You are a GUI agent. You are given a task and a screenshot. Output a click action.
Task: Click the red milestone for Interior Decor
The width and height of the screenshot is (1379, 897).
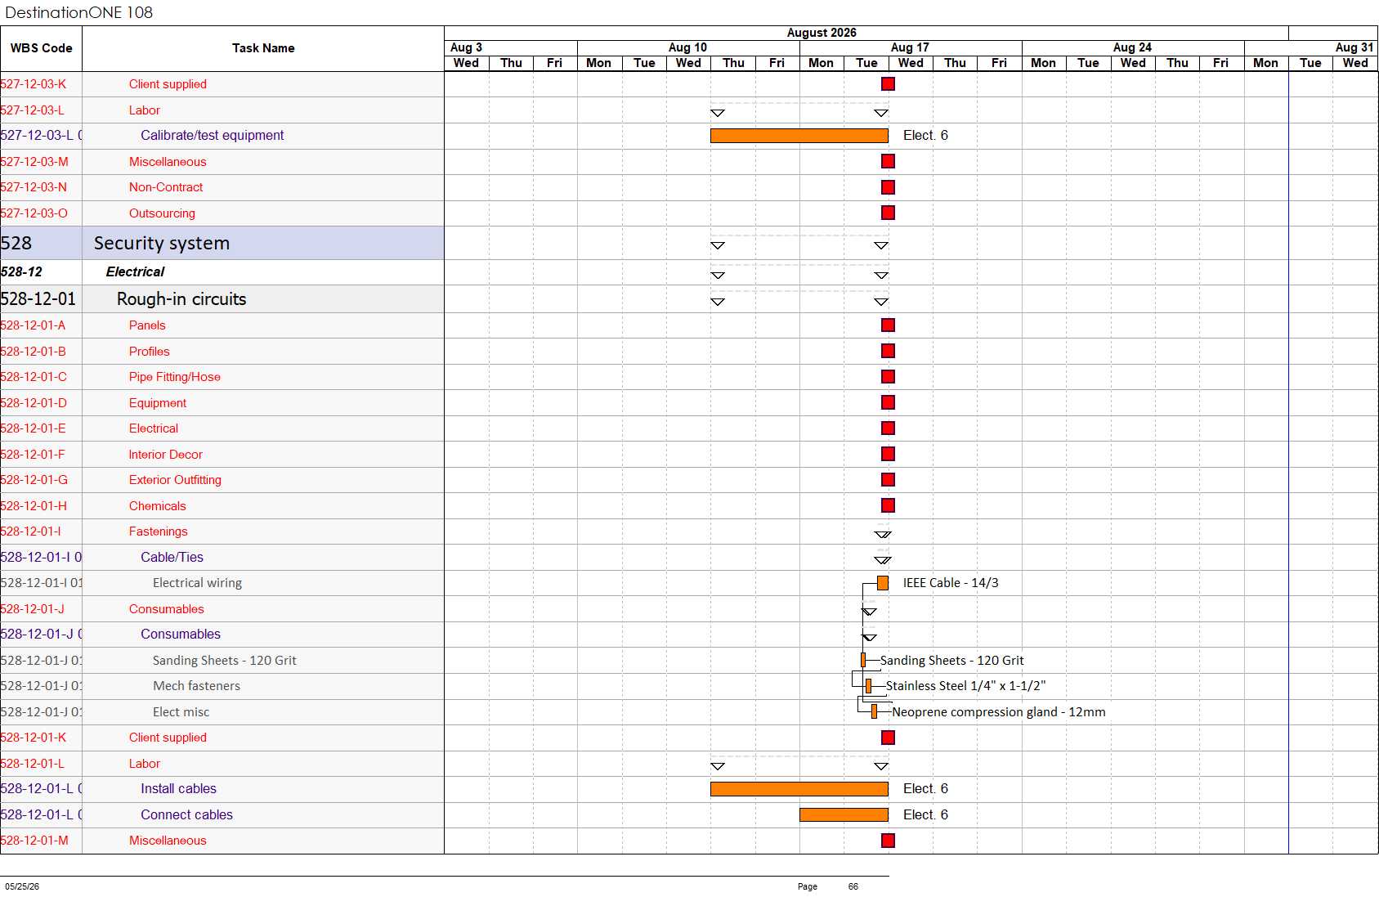pyautogui.click(x=888, y=454)
